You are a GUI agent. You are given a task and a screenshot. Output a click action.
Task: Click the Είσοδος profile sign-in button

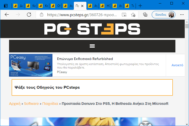[164, 15]
